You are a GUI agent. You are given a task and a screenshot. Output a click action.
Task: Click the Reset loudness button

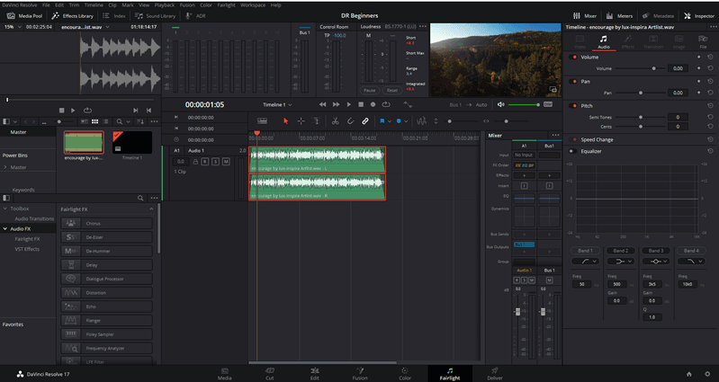coord(392,90)
